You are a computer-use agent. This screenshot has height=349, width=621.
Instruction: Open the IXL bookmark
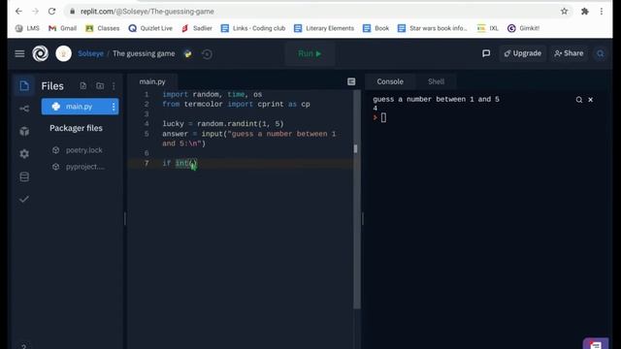coord(488,28)
